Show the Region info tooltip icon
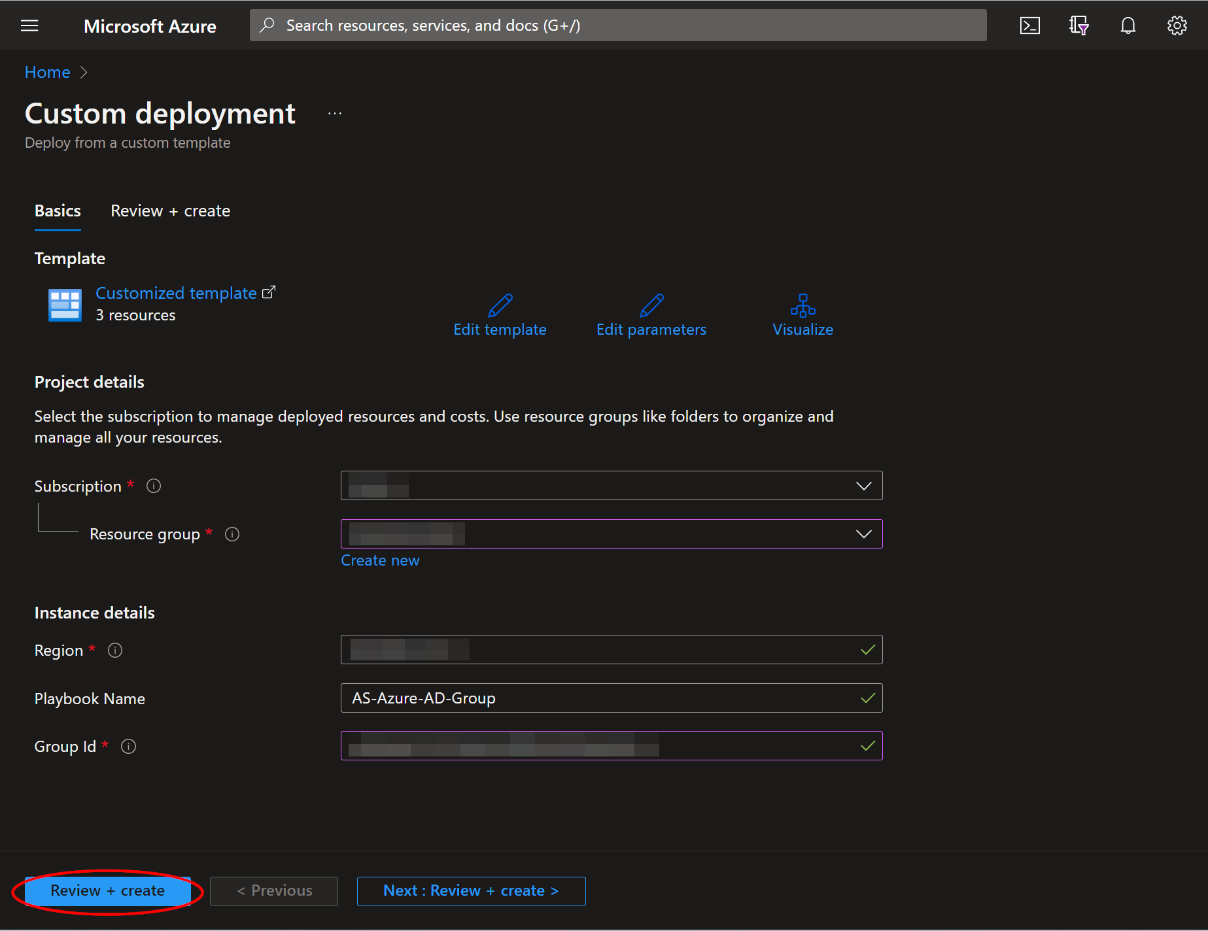The height and width of the screenshot is (931, 1208). pyautogui.click(x=115, y=650)
